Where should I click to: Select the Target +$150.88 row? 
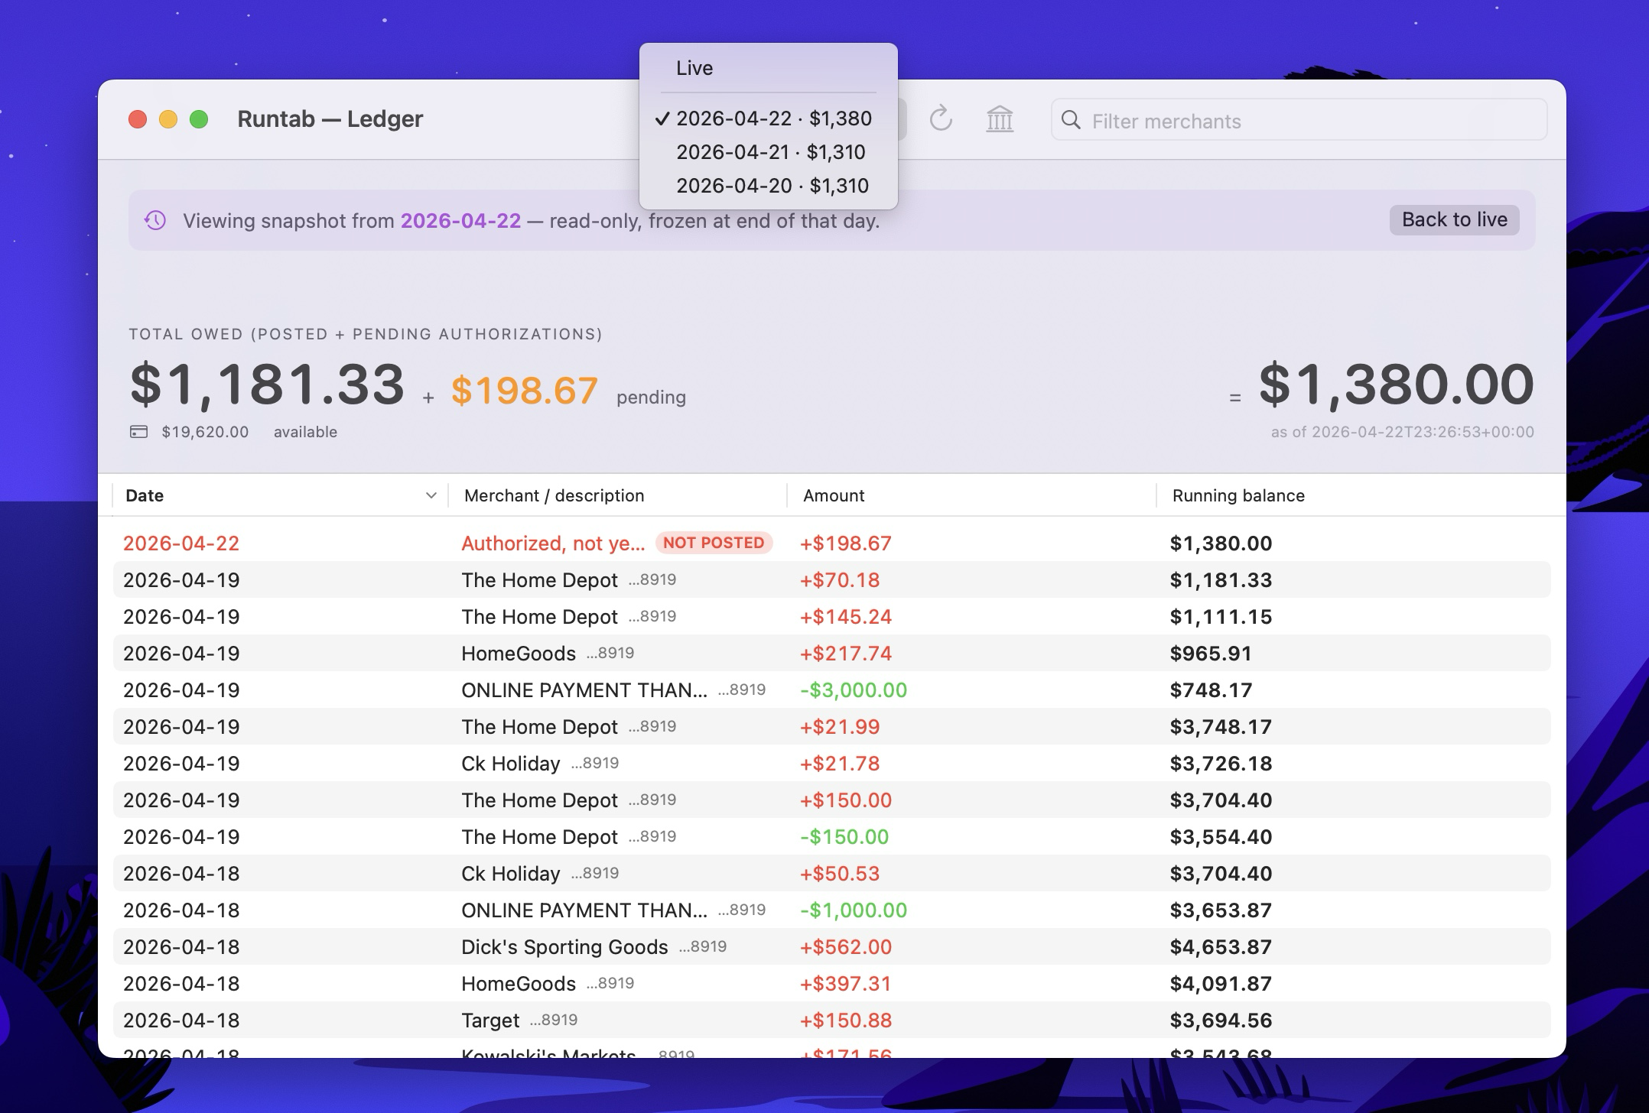point(832,1020)
